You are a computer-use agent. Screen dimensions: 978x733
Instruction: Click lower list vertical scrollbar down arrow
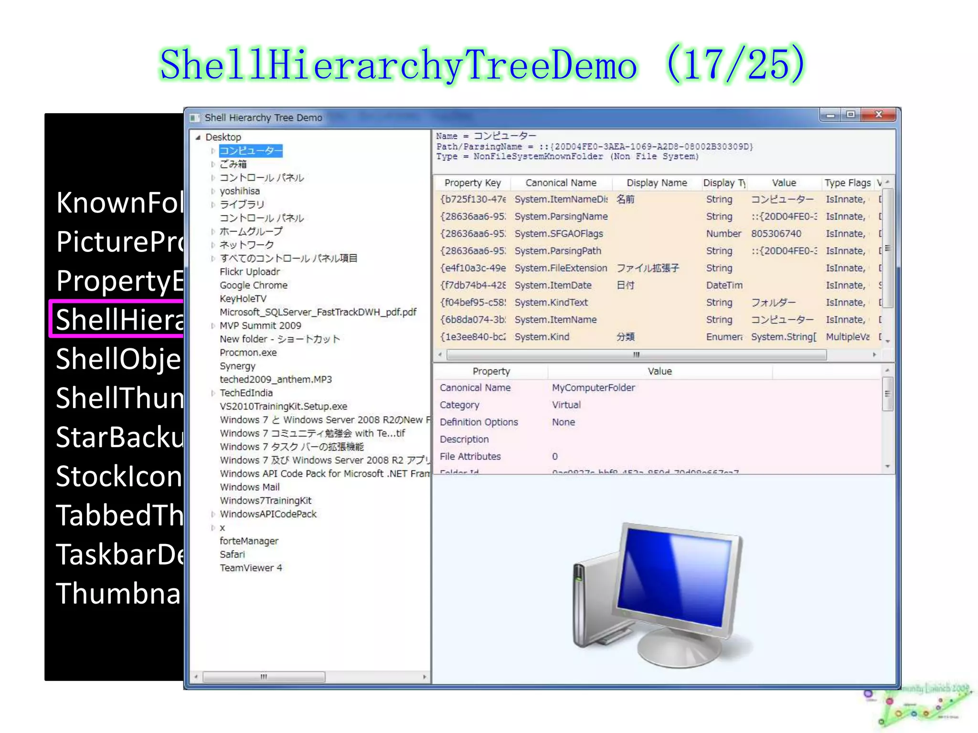pos(887,466)
